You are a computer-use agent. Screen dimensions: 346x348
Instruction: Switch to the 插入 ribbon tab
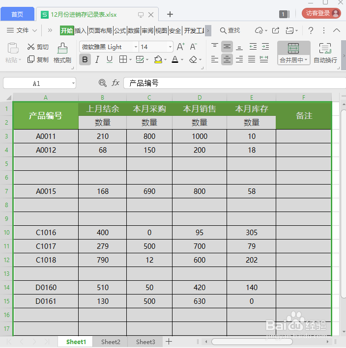tap(81, 30)
